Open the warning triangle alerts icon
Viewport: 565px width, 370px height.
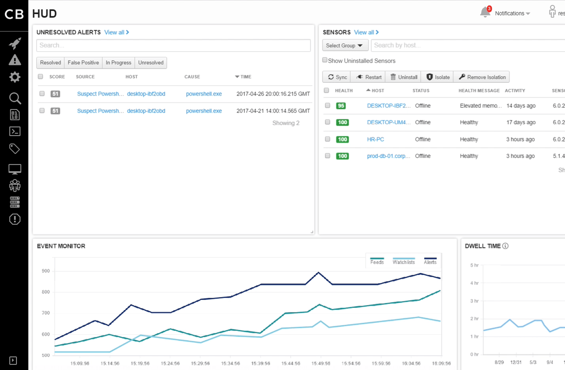[15, 60]
